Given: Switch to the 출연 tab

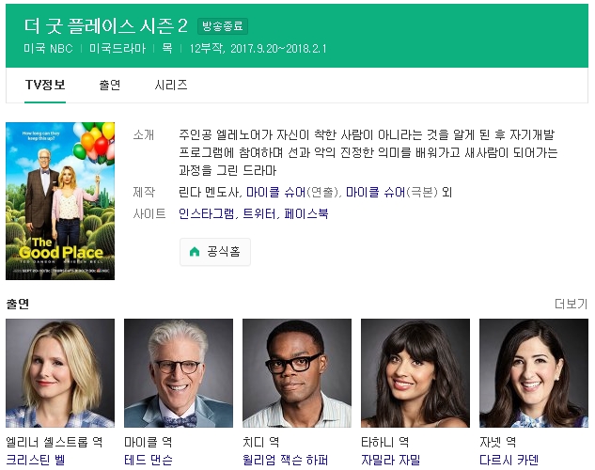Looking at the screenshot, I should tap(110, 85).
